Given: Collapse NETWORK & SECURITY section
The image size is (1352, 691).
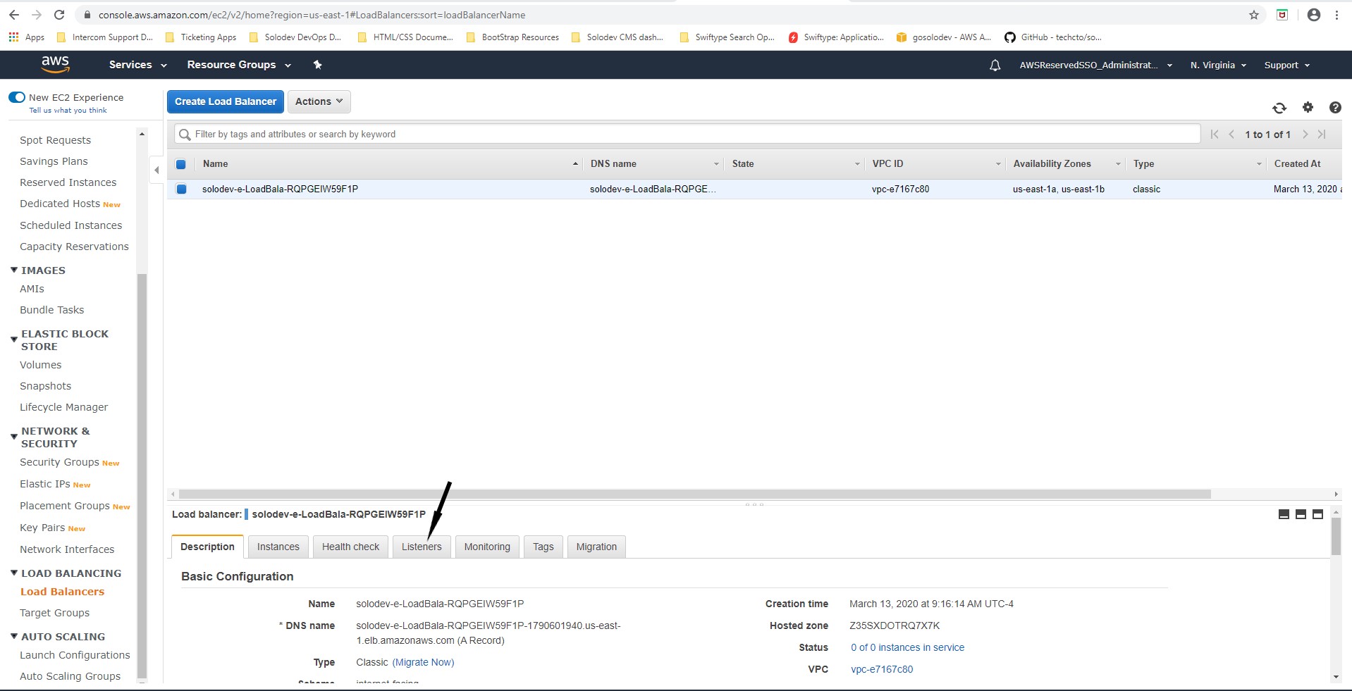Looking at the screenshot, I should click(x=14, y=437).
